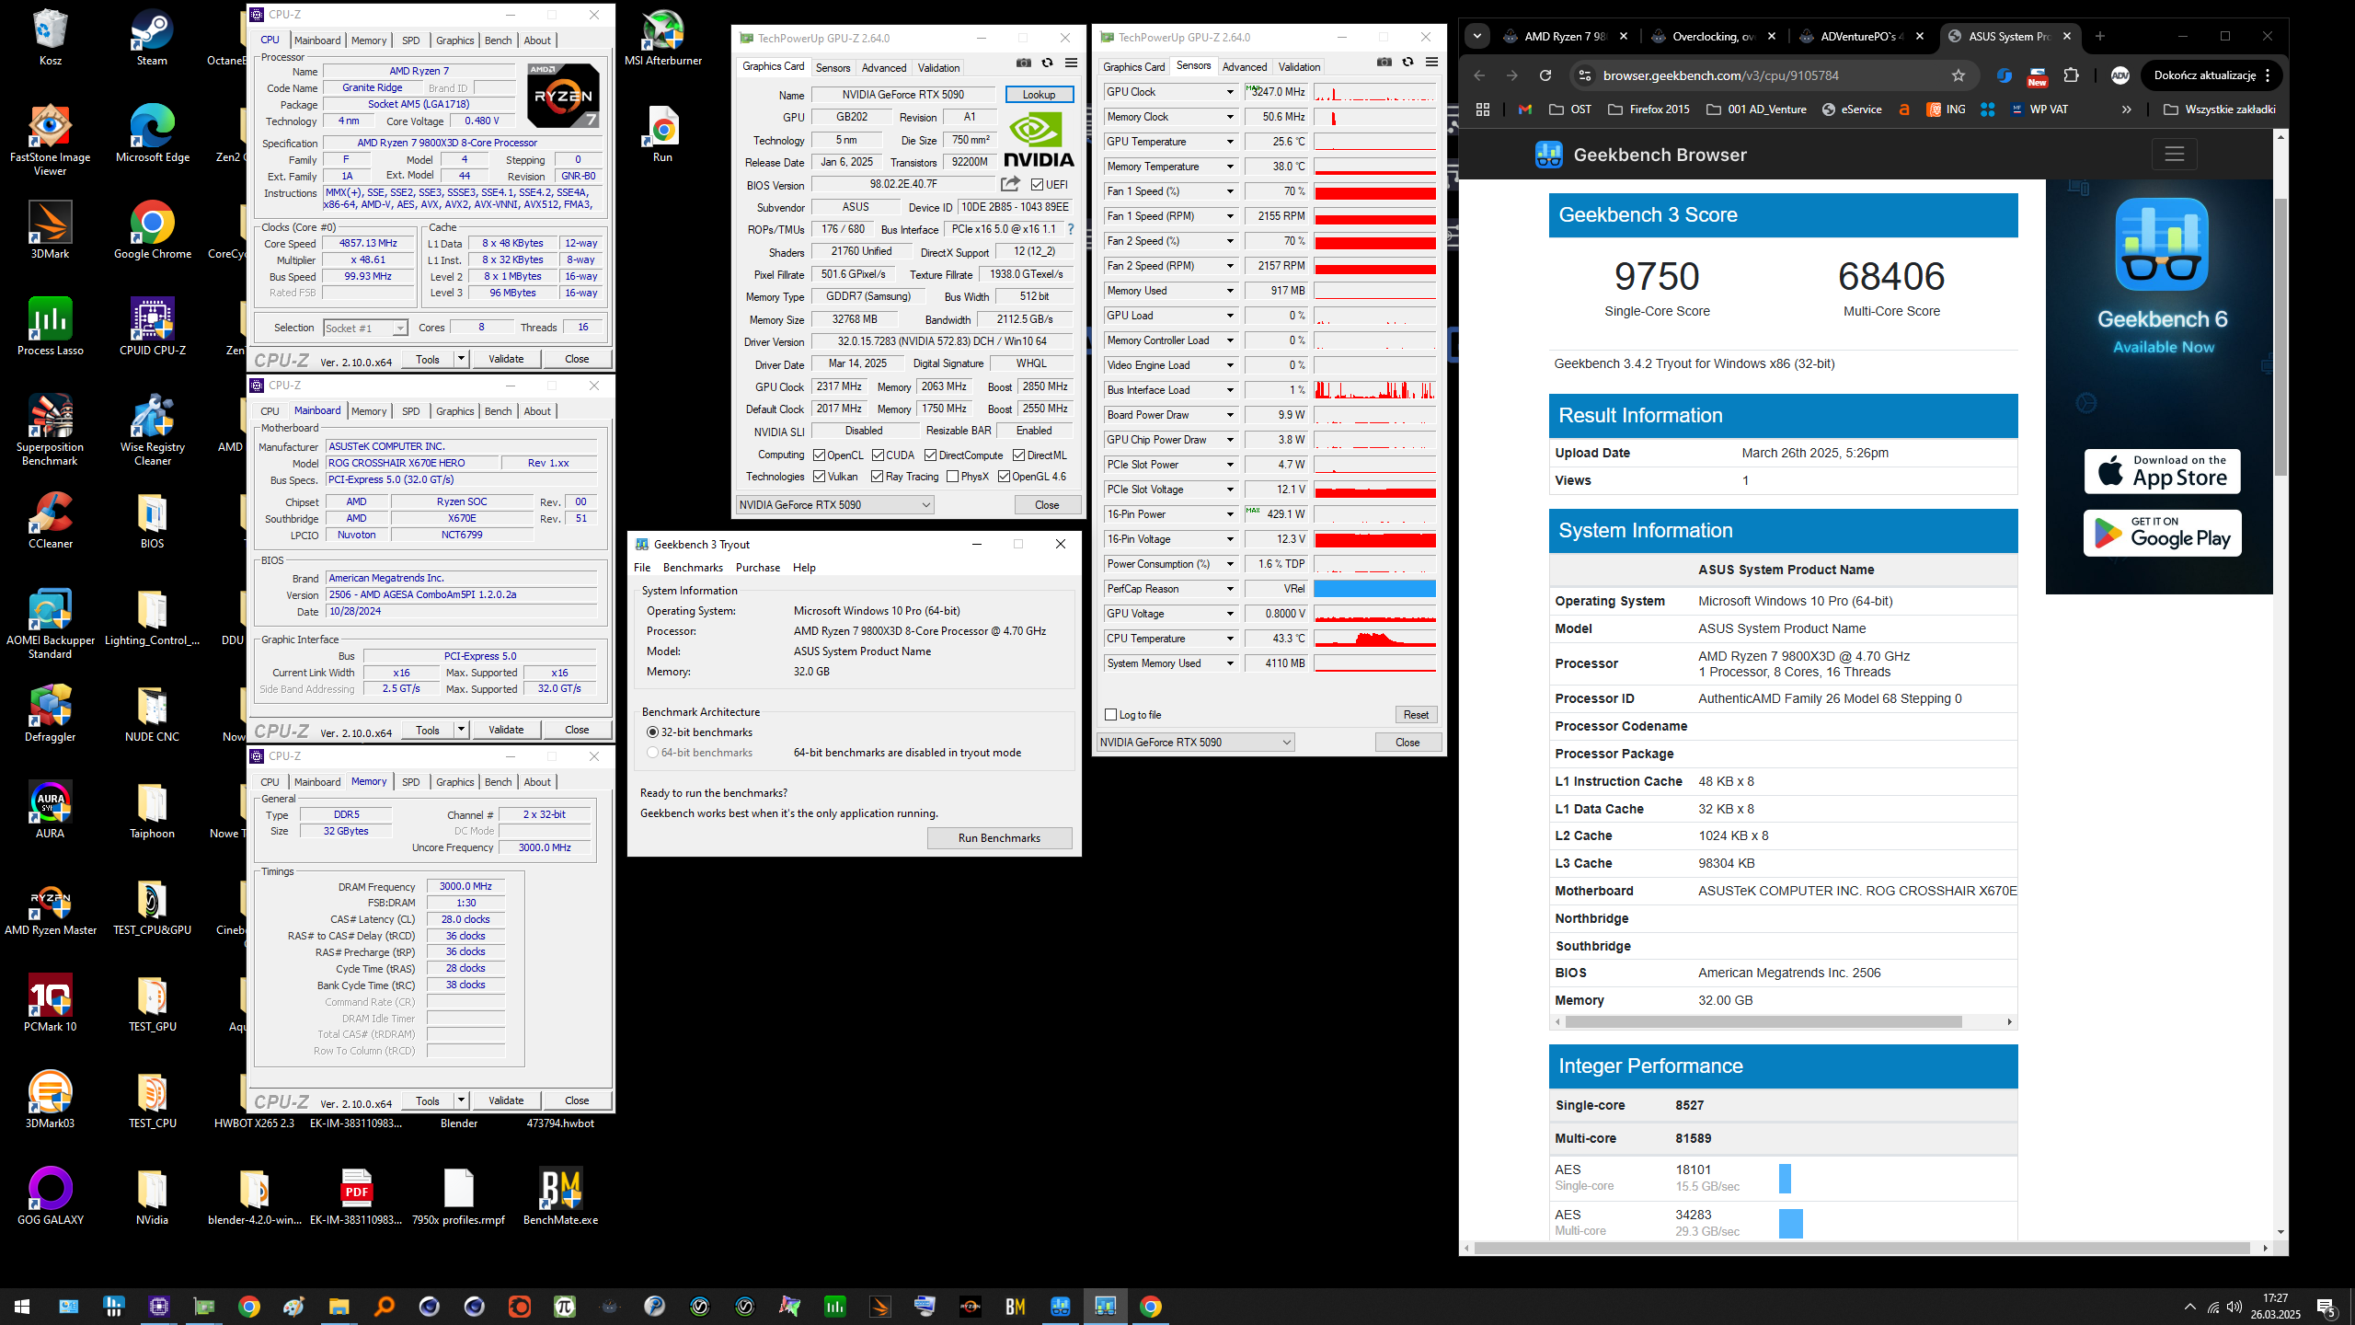Click the volume icon in system tray
Image resolution: width=2355 pixels, height=1325 pixels.
click(x=2234, y=1307)
